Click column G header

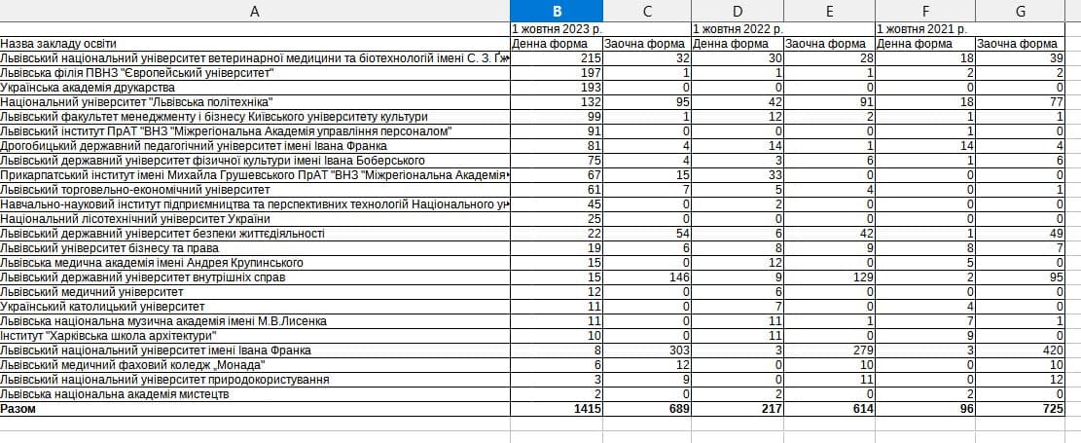click(1019, 11)
